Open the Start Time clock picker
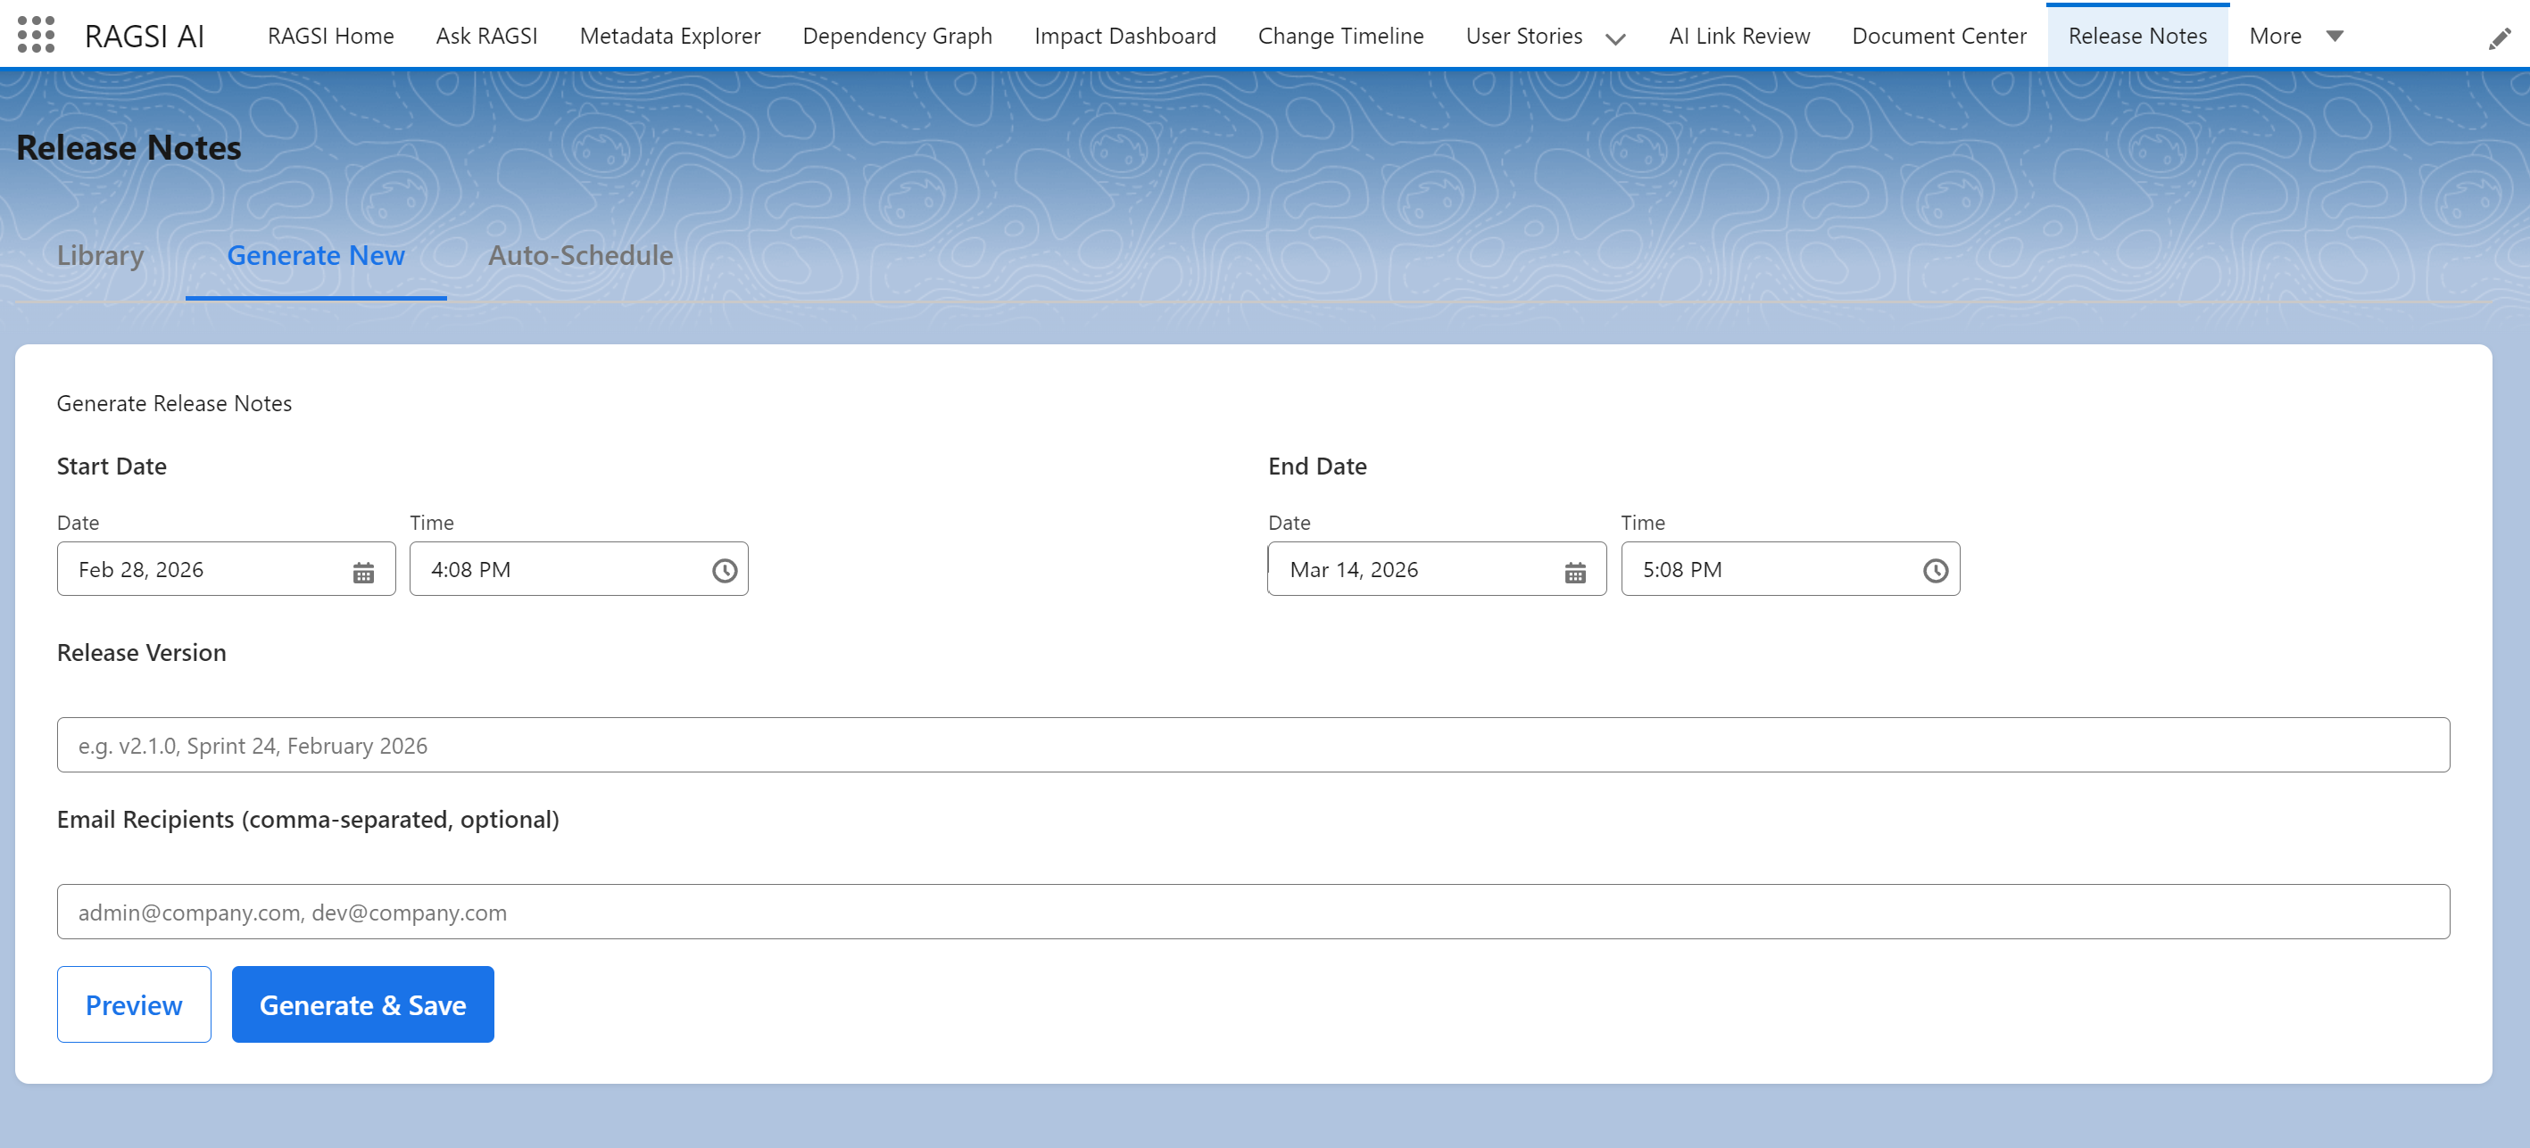The height and width of the screenshot is (1148, 2530). (724, 570)
